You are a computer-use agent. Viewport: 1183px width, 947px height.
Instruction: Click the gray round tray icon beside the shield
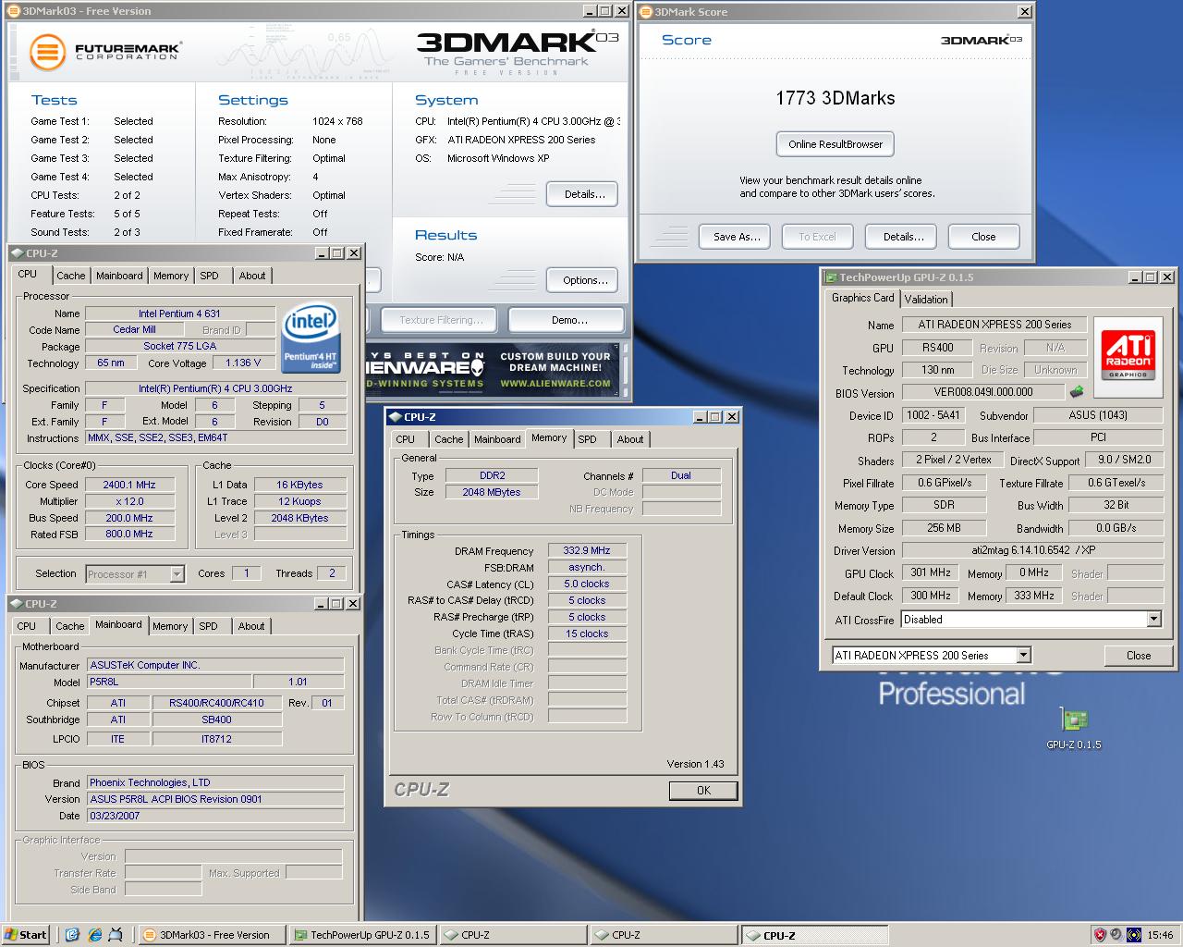(x=1116, y=935)
